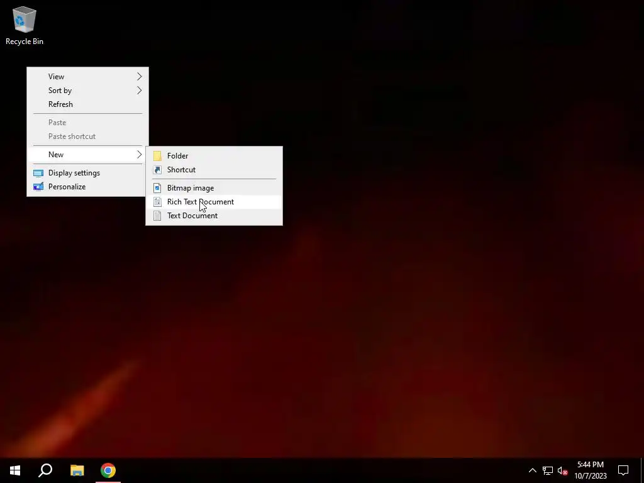Click the greyed Paste shortcut entry
Screen dimensions: 644x483
[x=87, y=136]
